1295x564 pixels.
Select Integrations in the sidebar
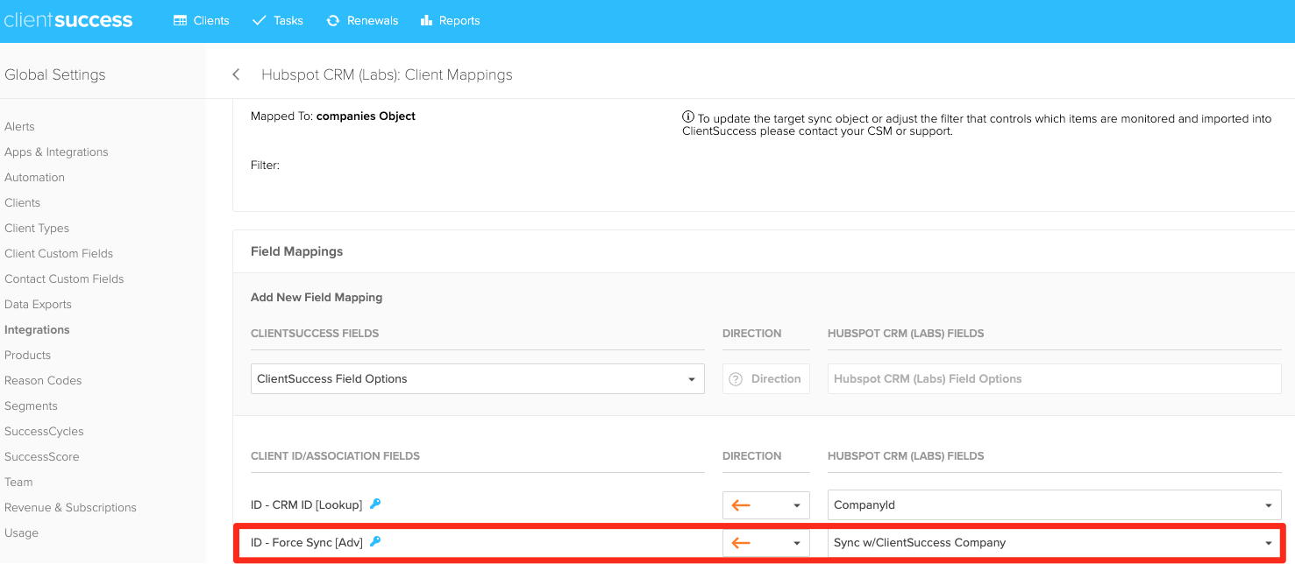[37, 329]
